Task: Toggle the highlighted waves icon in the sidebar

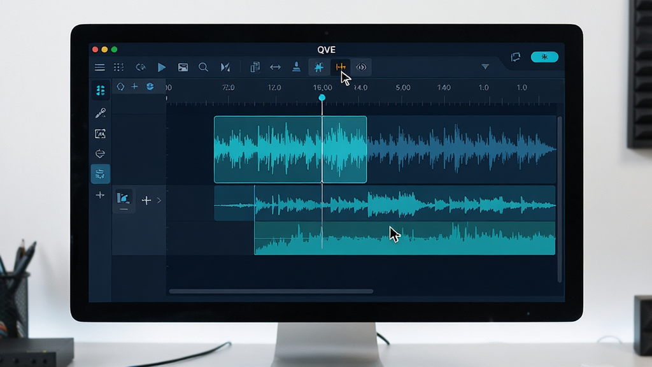Action: point(100,174)
